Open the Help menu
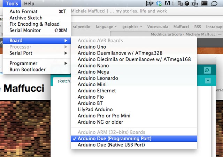This screenshot has height=157, width=223. point(29,3)
